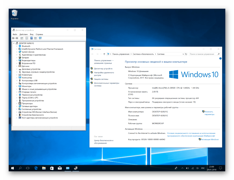Select Intel(R) Dynamic Platform and Thermal Framework row
The image size is (234, 180).
(42, 49)
